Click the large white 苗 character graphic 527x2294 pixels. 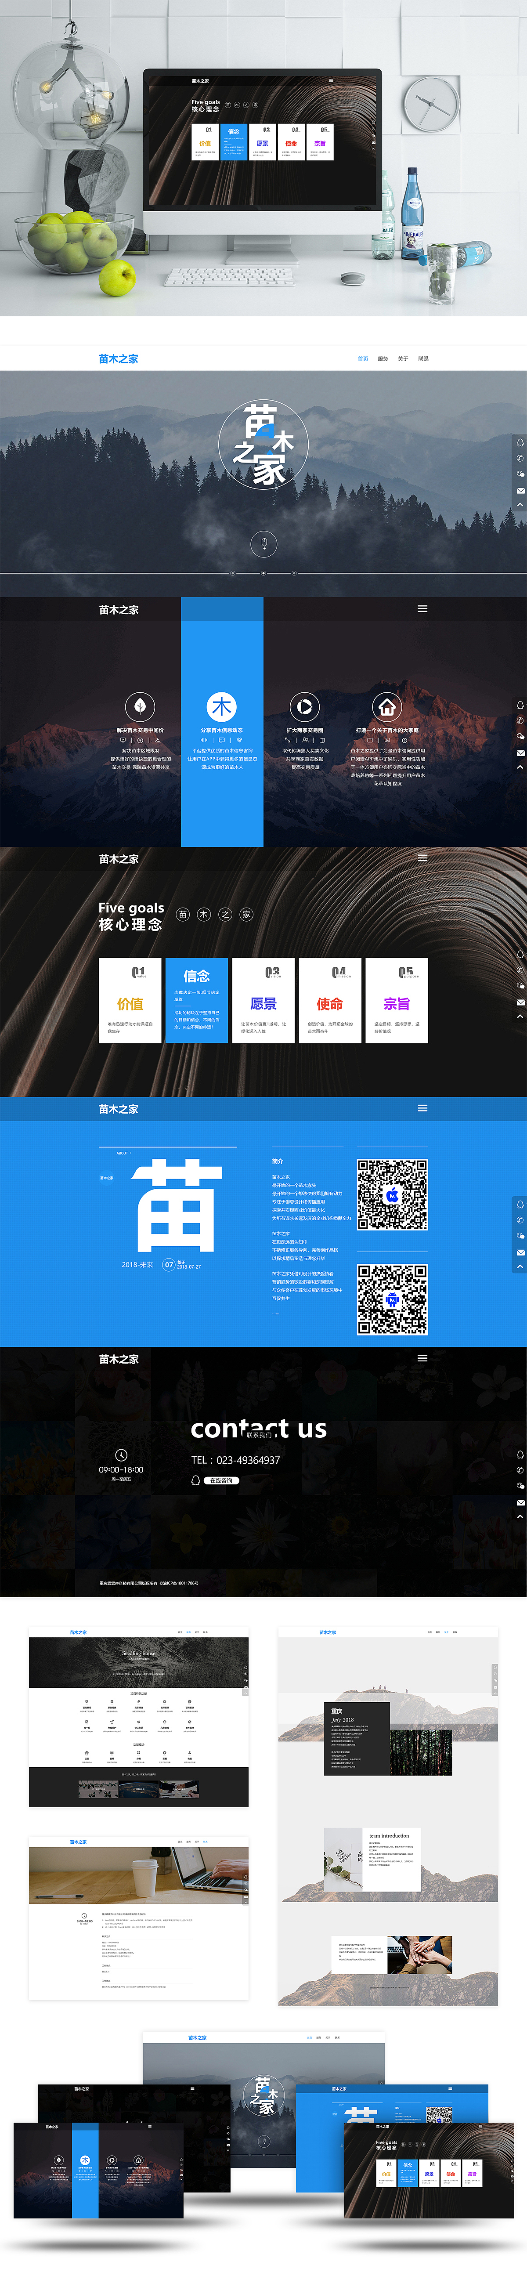coord(176,1205)
